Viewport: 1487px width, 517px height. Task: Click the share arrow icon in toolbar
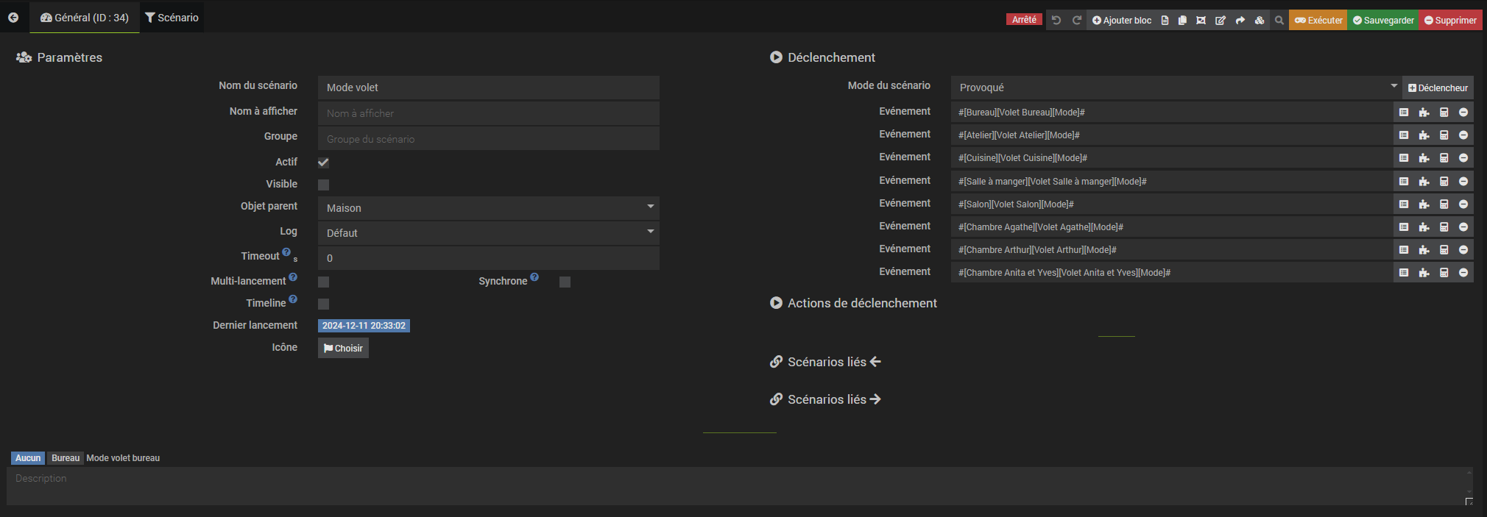[x=1240, y=20]
